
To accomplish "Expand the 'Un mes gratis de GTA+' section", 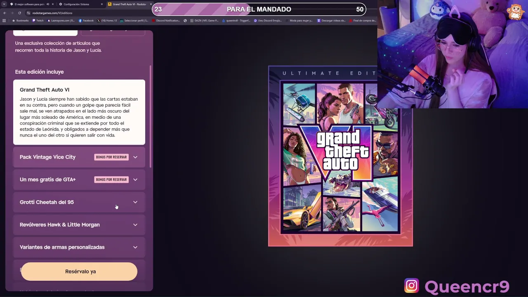I will point(79,179).
